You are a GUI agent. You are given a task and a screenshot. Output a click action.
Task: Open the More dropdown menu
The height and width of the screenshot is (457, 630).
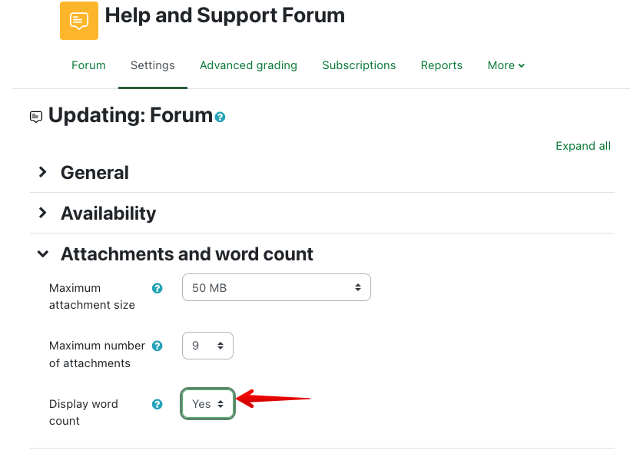coord(506,65)
